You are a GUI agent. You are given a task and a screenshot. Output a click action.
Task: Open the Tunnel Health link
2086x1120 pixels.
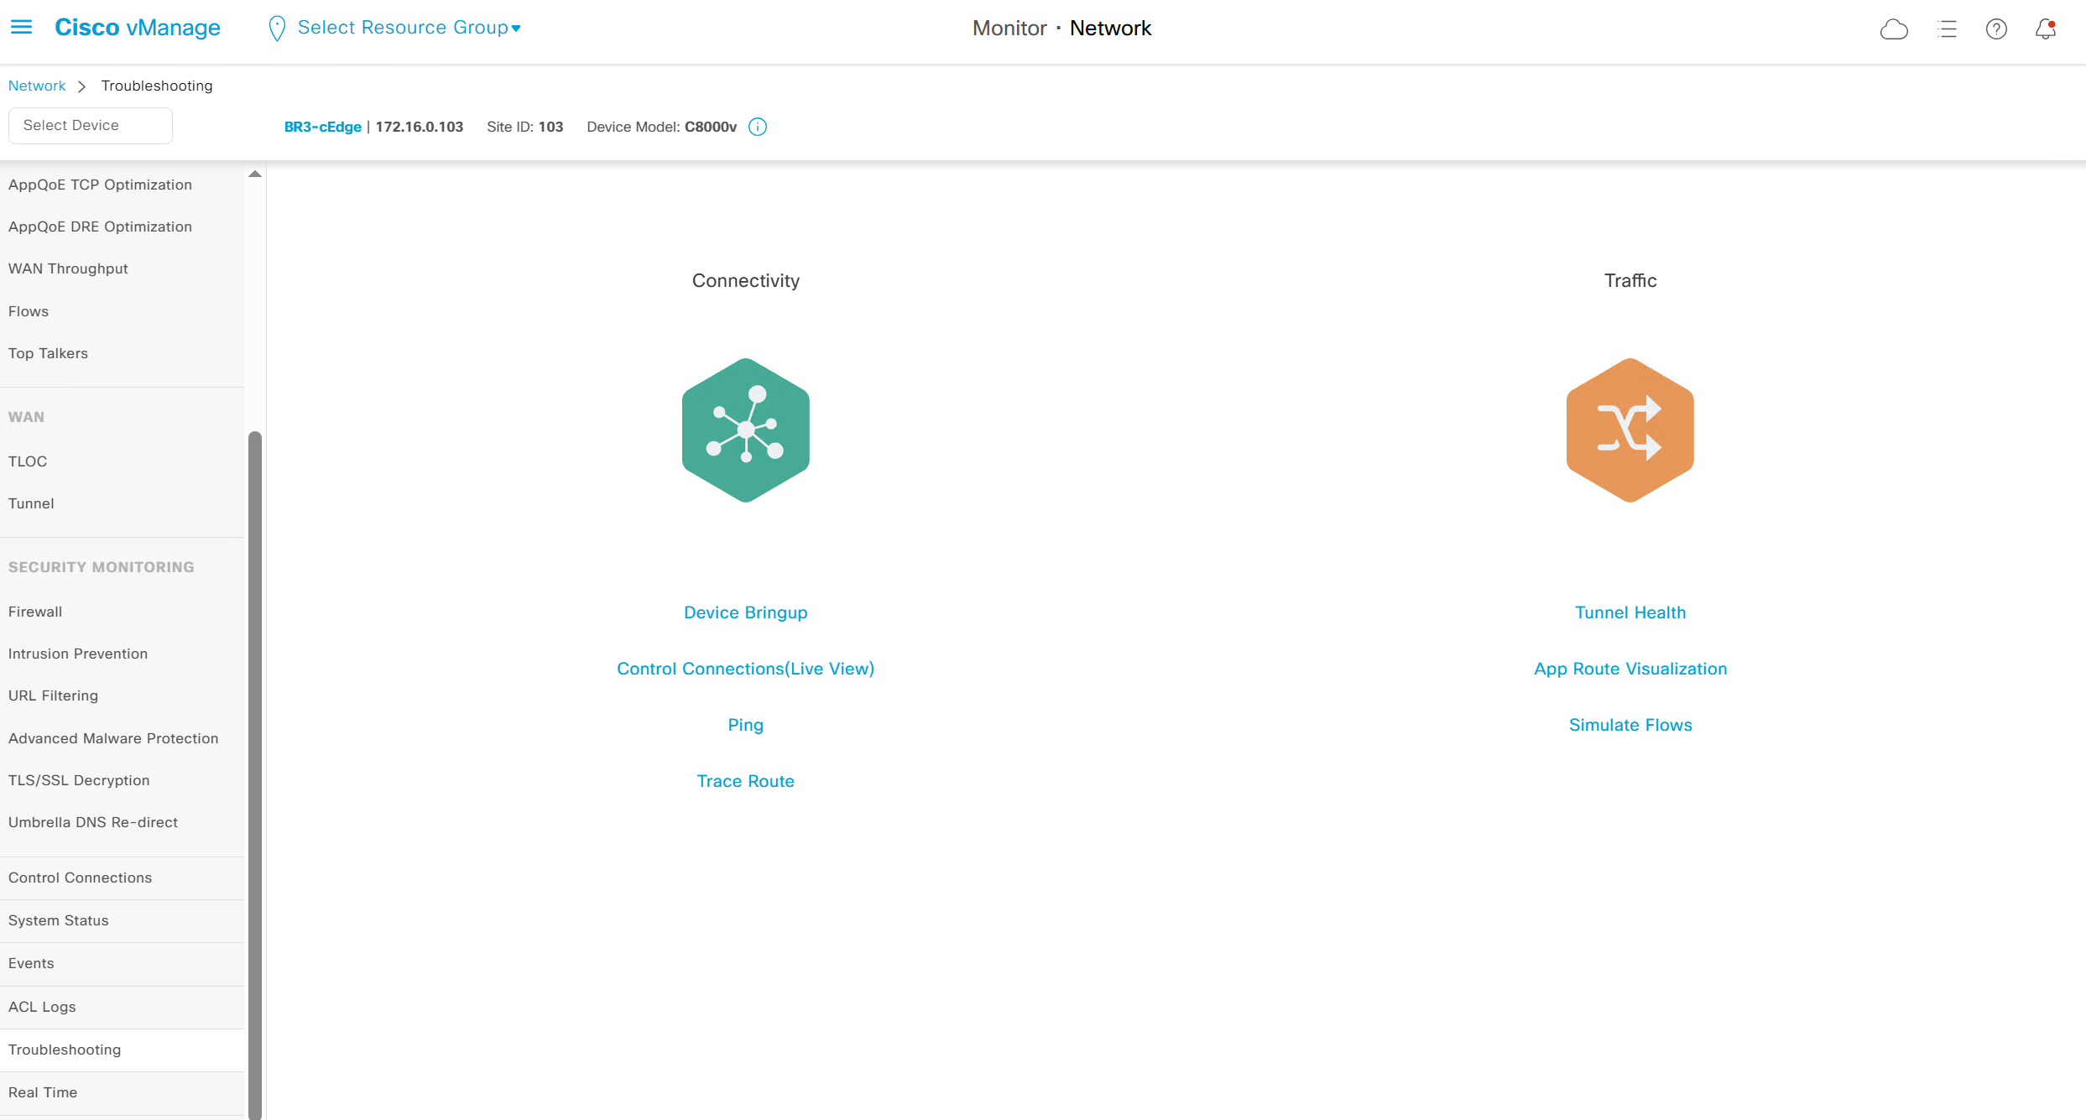[1630, 612]
